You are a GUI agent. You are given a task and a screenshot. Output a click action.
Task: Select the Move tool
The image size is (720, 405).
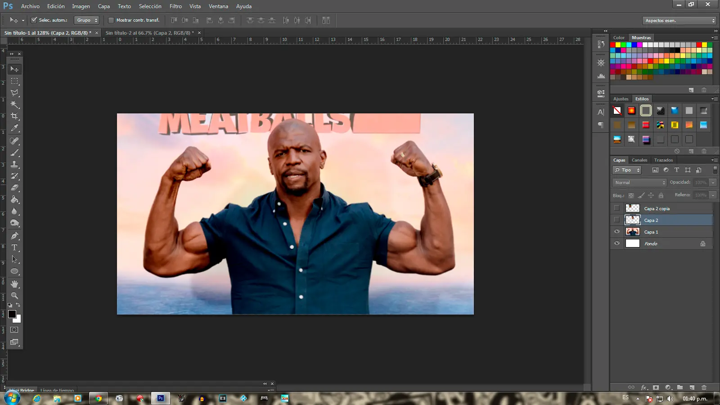coord(14,69)
